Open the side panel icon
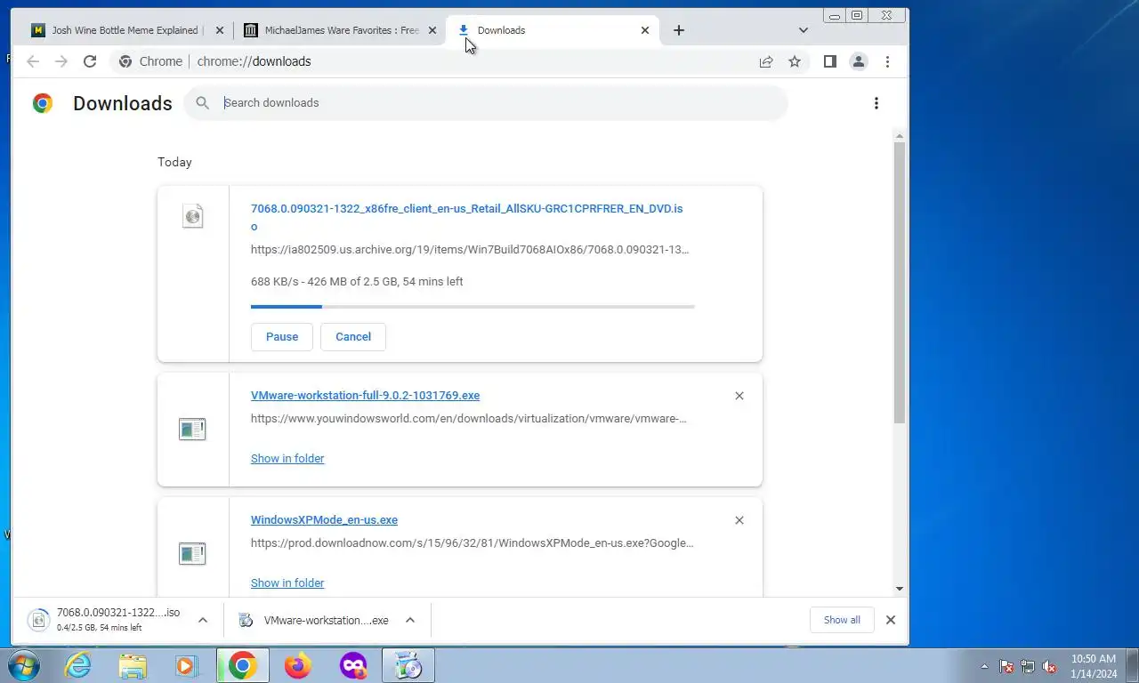The width and height of the screenshot is (1139, 683). tap(830, 61)
